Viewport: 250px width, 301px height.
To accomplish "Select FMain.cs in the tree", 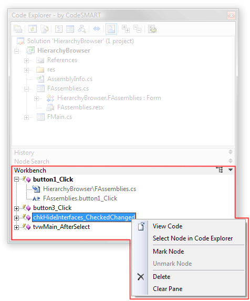I will 59,117.
